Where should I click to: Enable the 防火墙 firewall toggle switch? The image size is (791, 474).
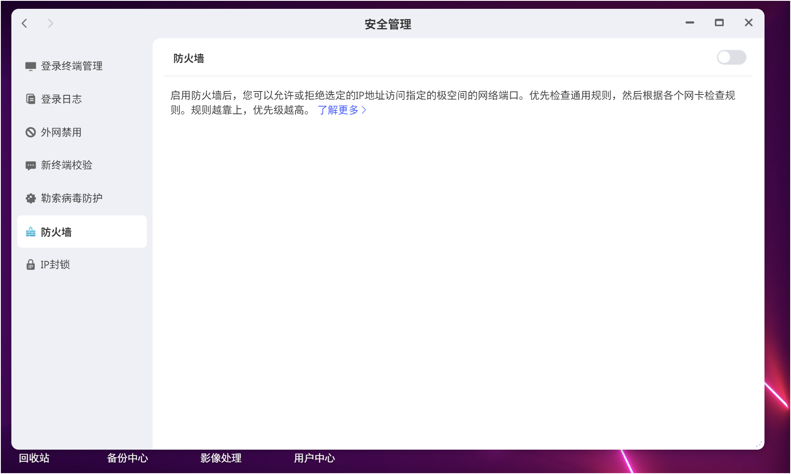(x=731, y=58)
